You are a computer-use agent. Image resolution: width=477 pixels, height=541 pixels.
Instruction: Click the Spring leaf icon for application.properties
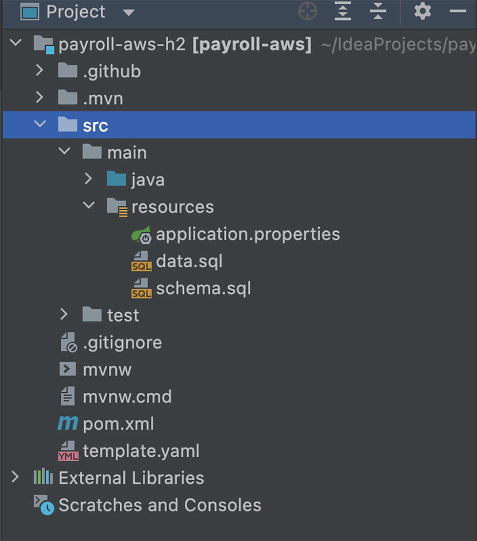[x=141, y=234]
